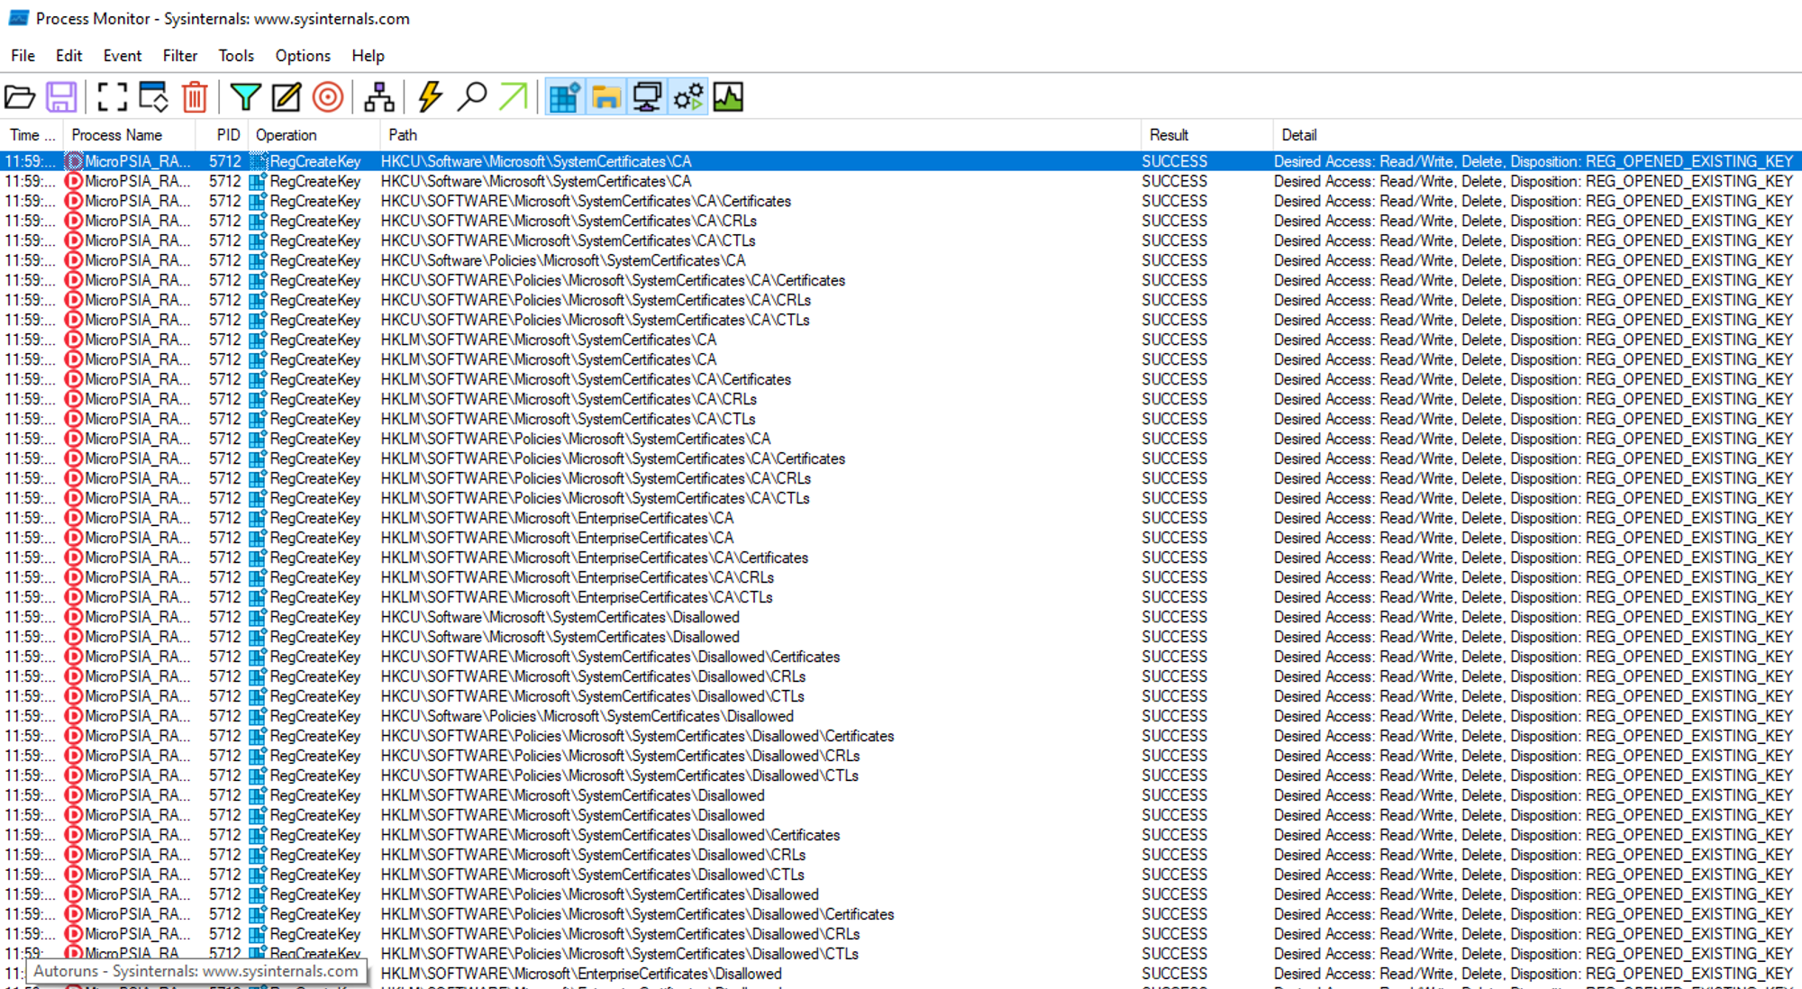Toggle the Capture events icon

click(x=112, y=97)
